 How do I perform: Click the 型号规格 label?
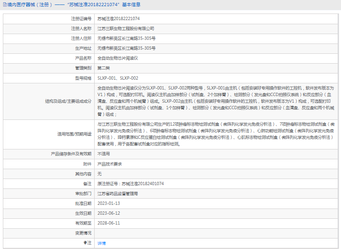(83, 78)
